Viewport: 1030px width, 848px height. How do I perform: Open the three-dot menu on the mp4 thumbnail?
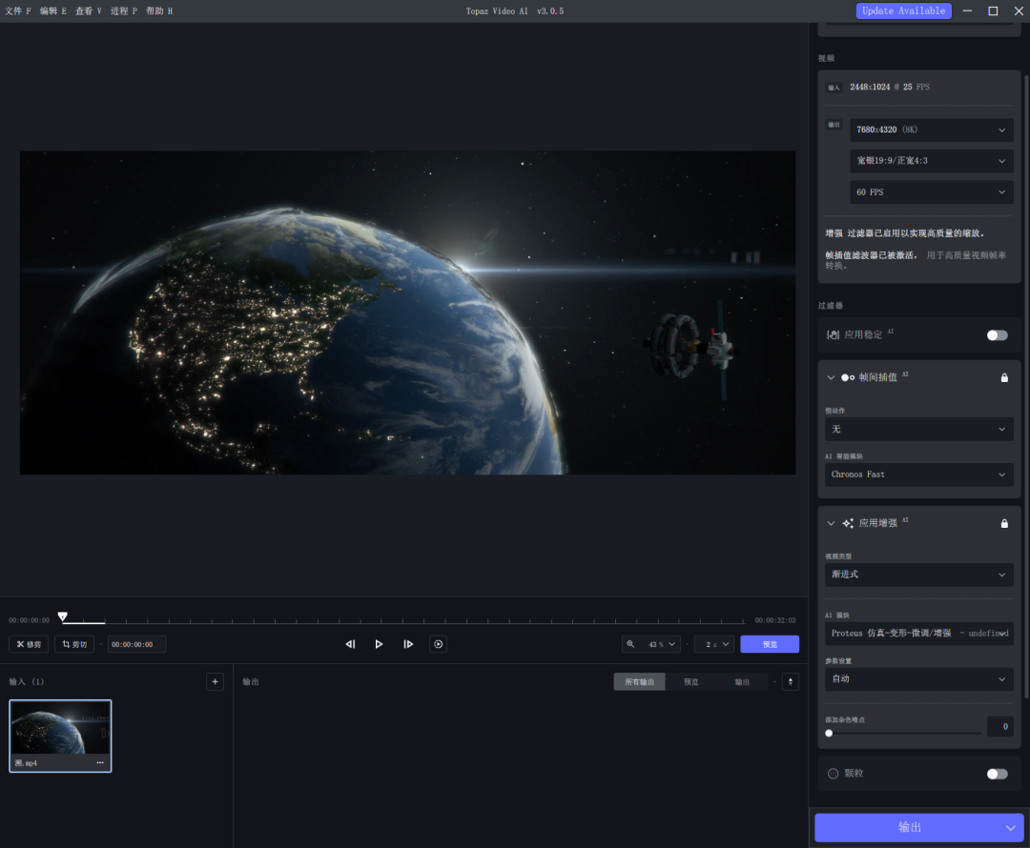(100, 762)
